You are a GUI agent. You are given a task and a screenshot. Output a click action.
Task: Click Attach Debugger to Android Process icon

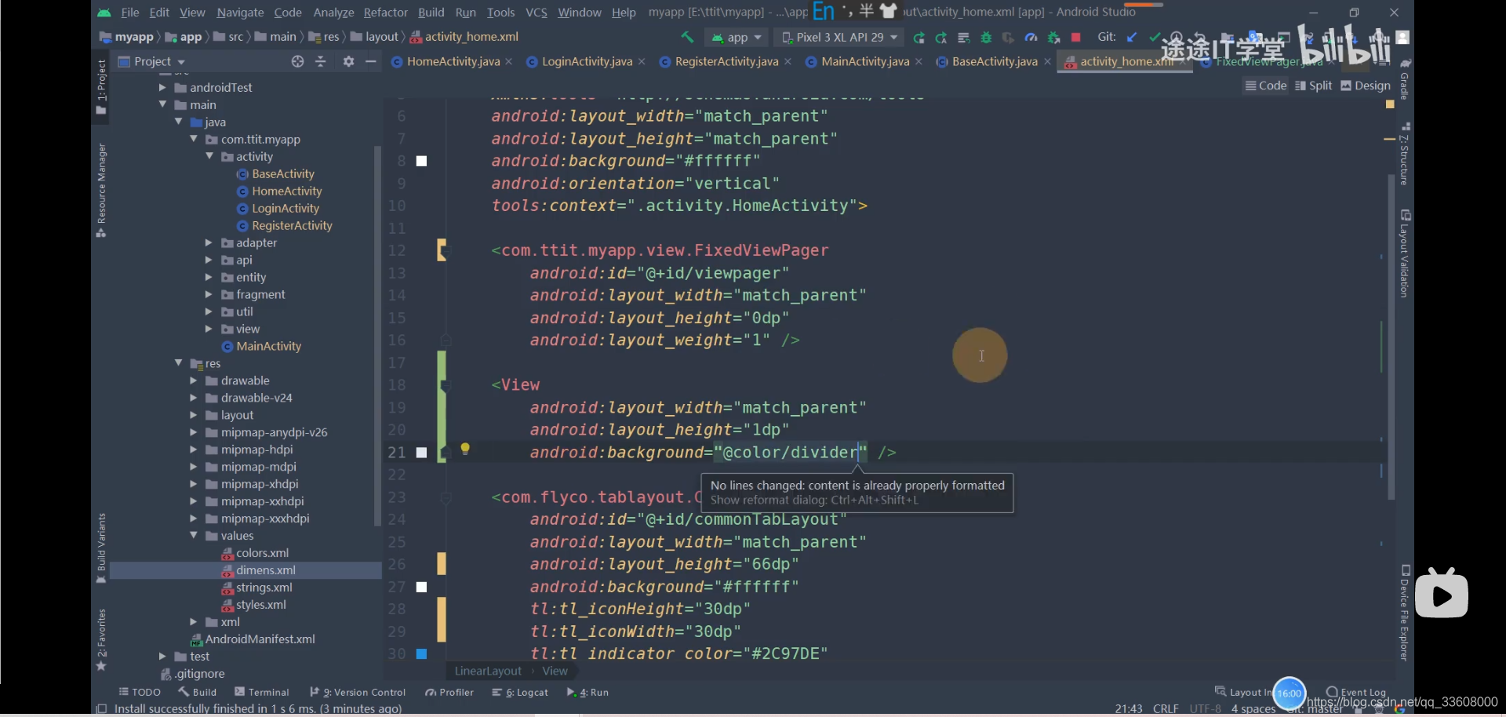(1053, 38)
